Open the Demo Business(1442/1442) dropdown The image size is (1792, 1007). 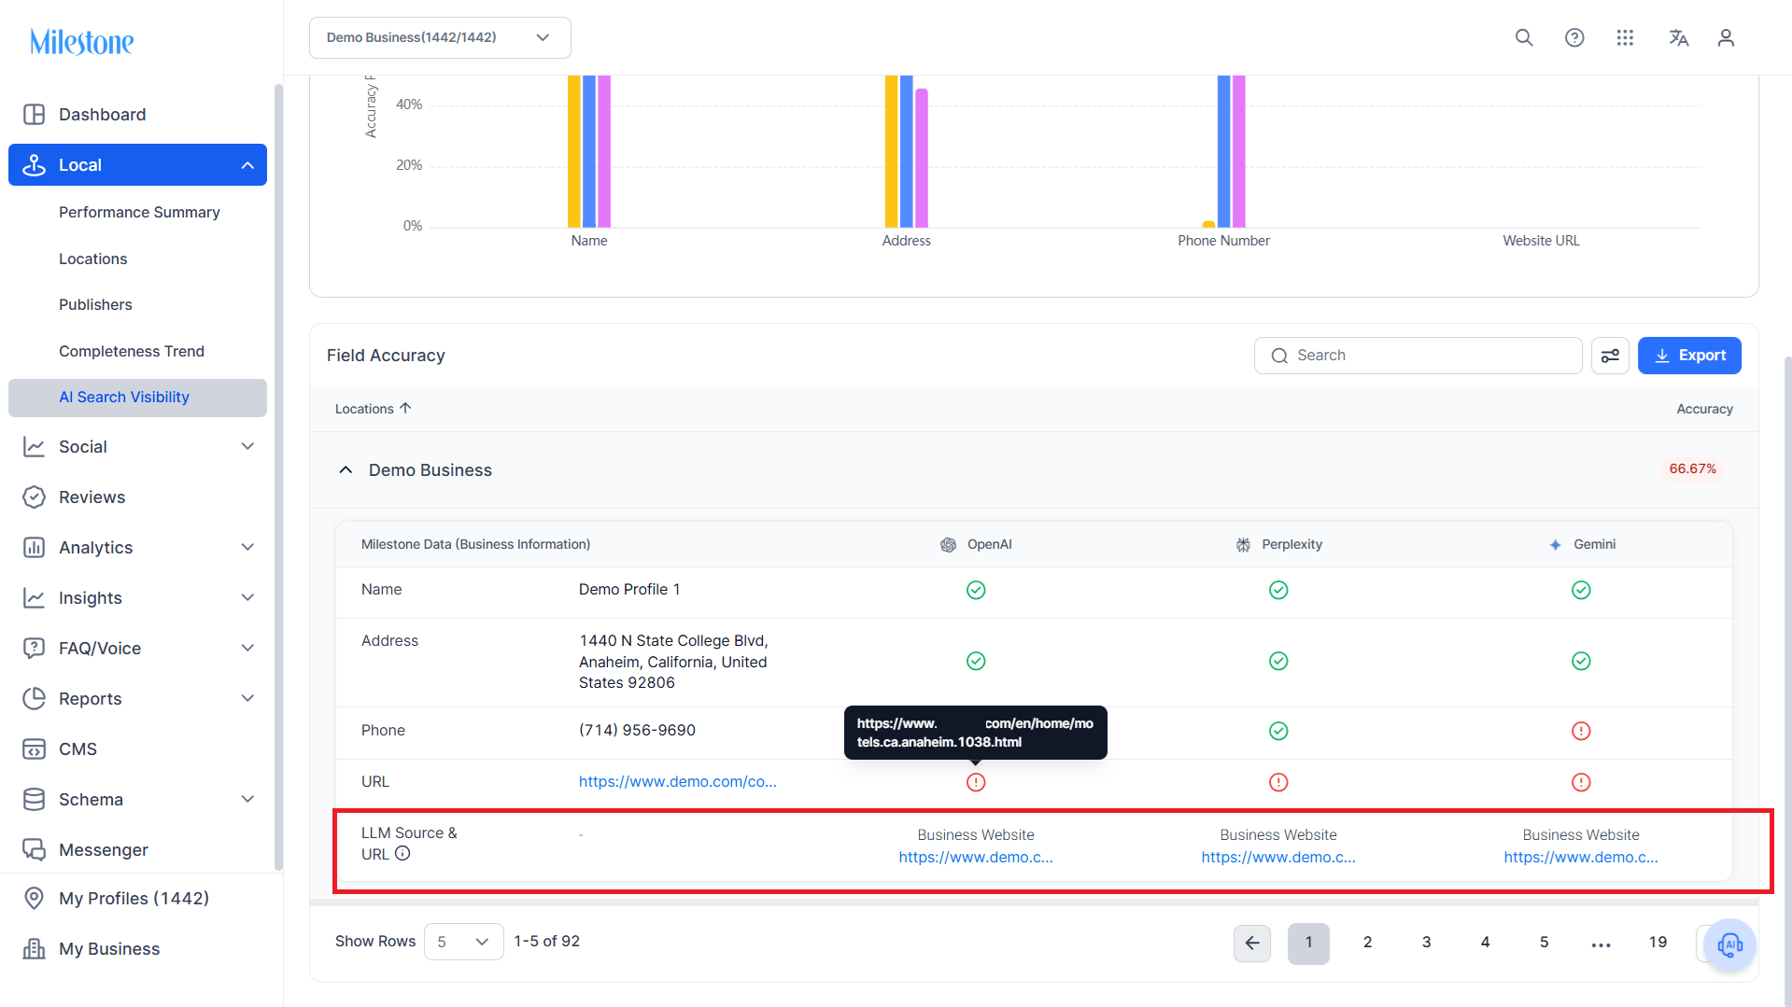click(x=440, y=37)
